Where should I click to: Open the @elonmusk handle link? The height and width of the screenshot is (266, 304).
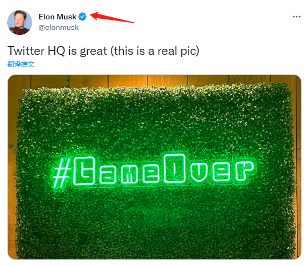coord(59,27)
